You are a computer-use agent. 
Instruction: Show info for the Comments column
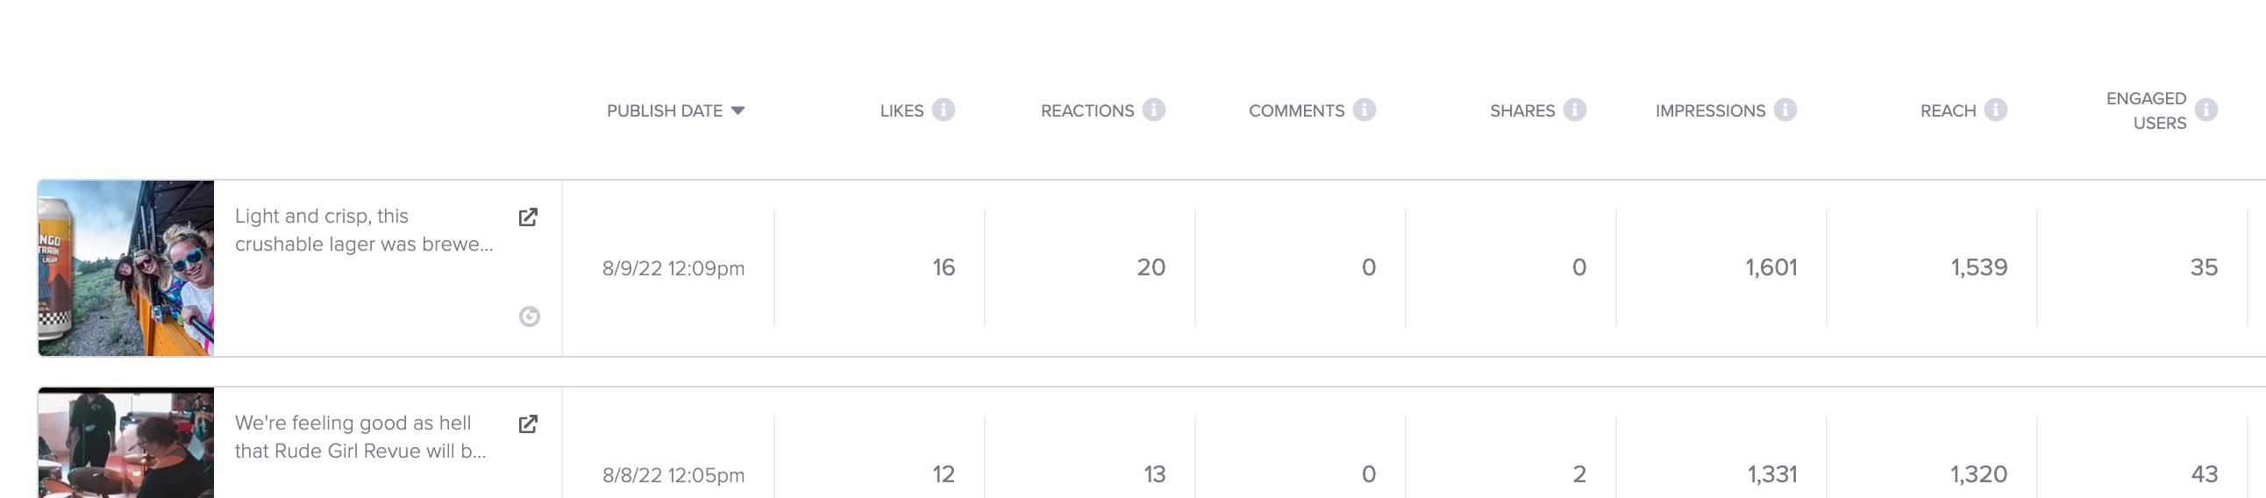point(1364,110)
